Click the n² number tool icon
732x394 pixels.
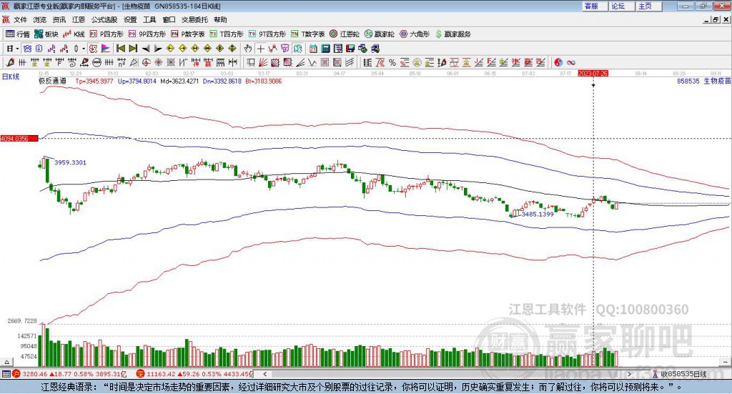(x=122, y=62)
